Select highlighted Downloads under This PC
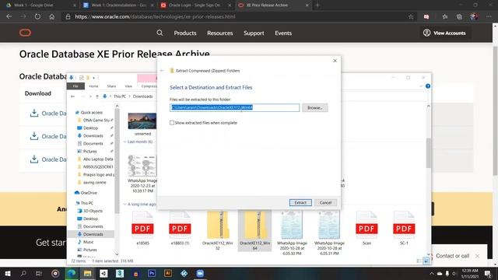The image size is (498, 280). tap(93, 234)
